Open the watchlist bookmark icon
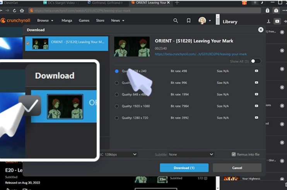Viewport: 287px width, 190px height. [188, 21]
